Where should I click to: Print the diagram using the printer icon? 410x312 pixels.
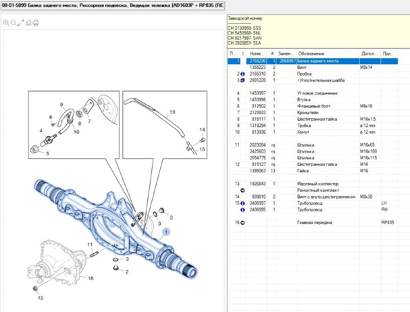[x=36, y=22]
